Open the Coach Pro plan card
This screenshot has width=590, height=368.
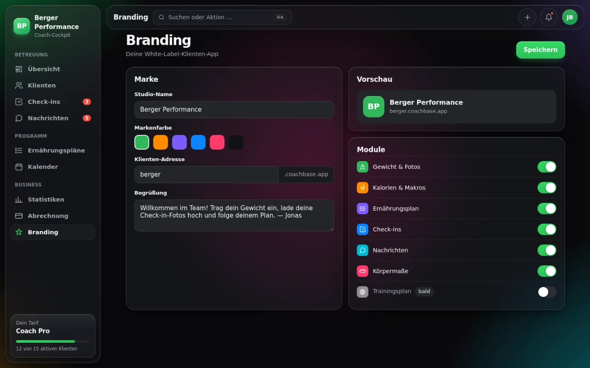[x=53, y=336]
